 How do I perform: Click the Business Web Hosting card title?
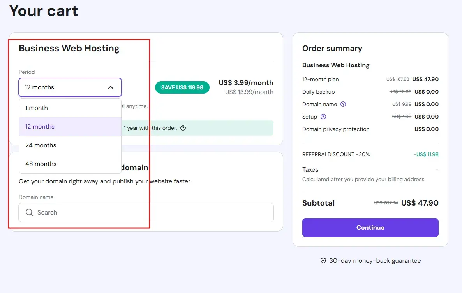(x=69, y=48)
